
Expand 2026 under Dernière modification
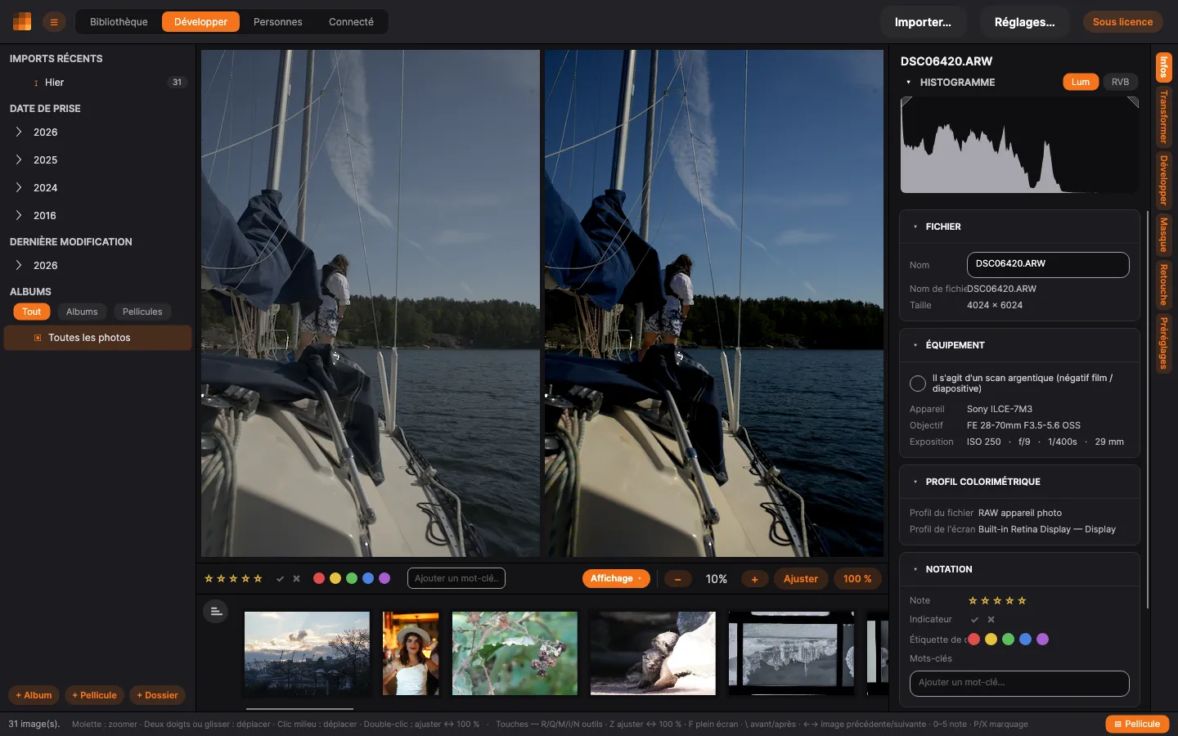click(x=19, y=266)
